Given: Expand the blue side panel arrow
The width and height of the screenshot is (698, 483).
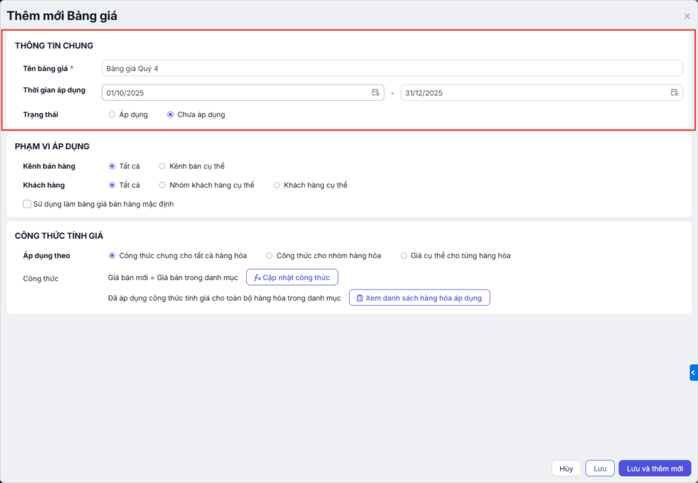Looking at the screenshot, I should [693, 373].
